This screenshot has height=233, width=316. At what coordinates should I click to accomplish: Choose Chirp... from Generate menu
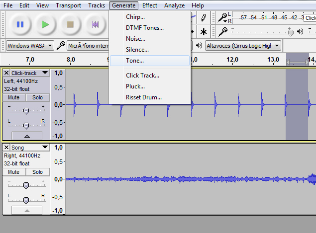tap(150, 17)
